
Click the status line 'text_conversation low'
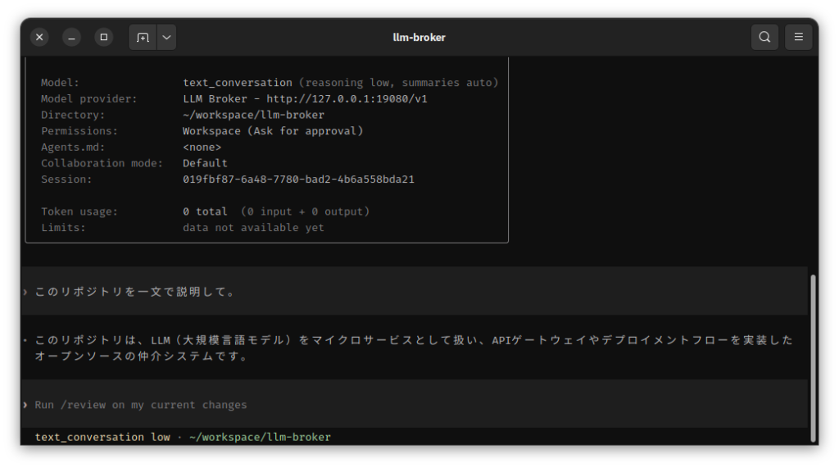[102, 437]
